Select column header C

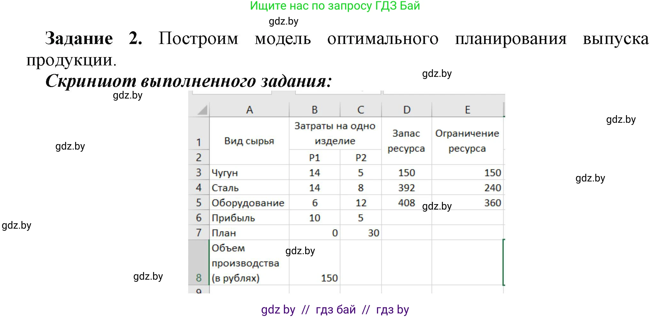tap(360, 109)
